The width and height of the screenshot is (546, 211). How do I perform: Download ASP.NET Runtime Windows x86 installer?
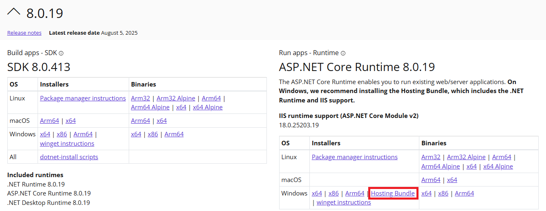333,193
